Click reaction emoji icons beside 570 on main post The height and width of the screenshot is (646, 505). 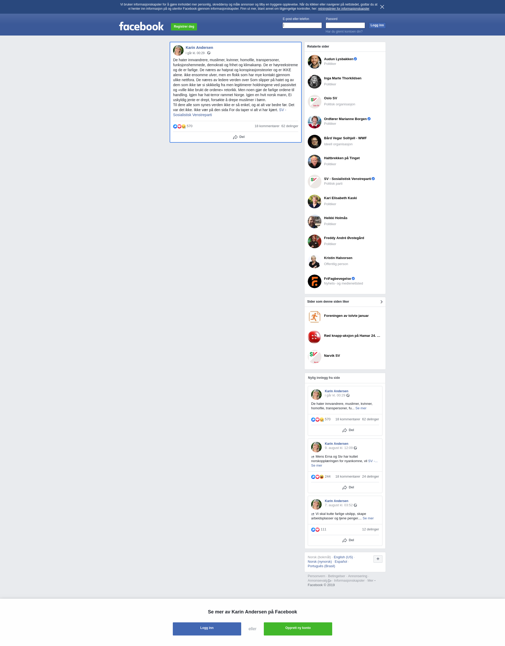(179, 126)
